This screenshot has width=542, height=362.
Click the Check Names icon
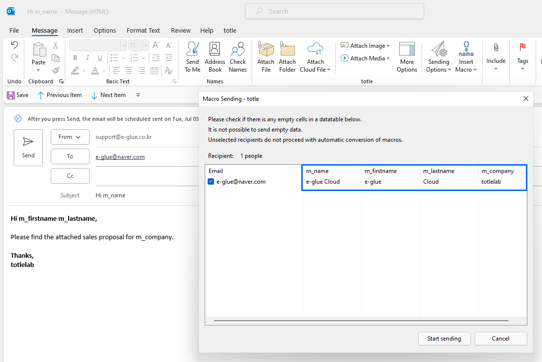click(x=237, y=49)
